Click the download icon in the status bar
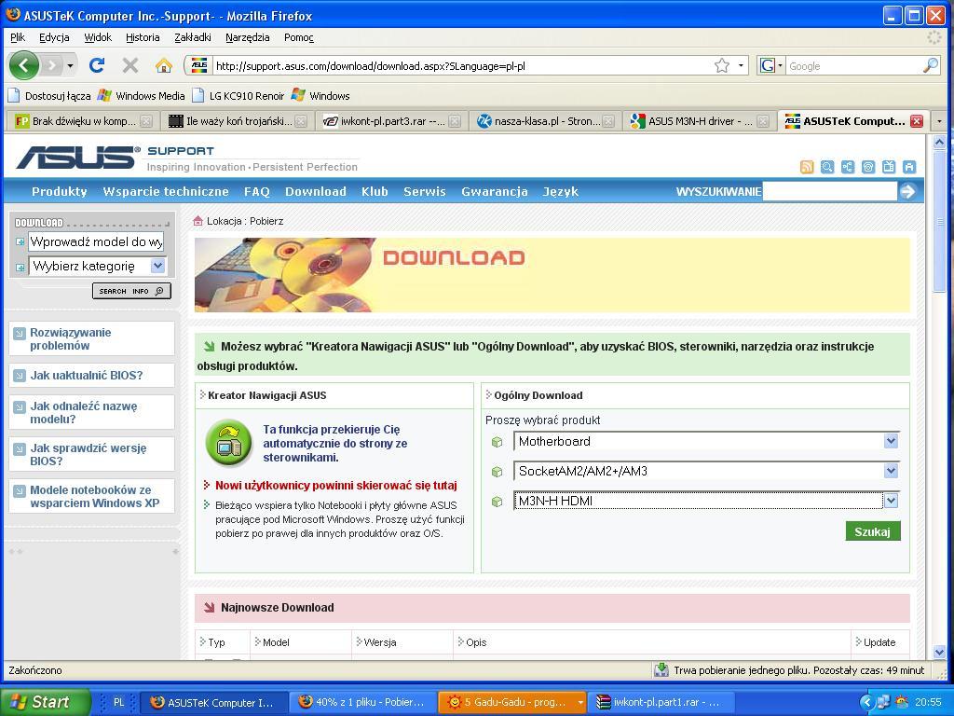This screenshot has height=716, width=954. pyautogui.click(x=661, y=670)
